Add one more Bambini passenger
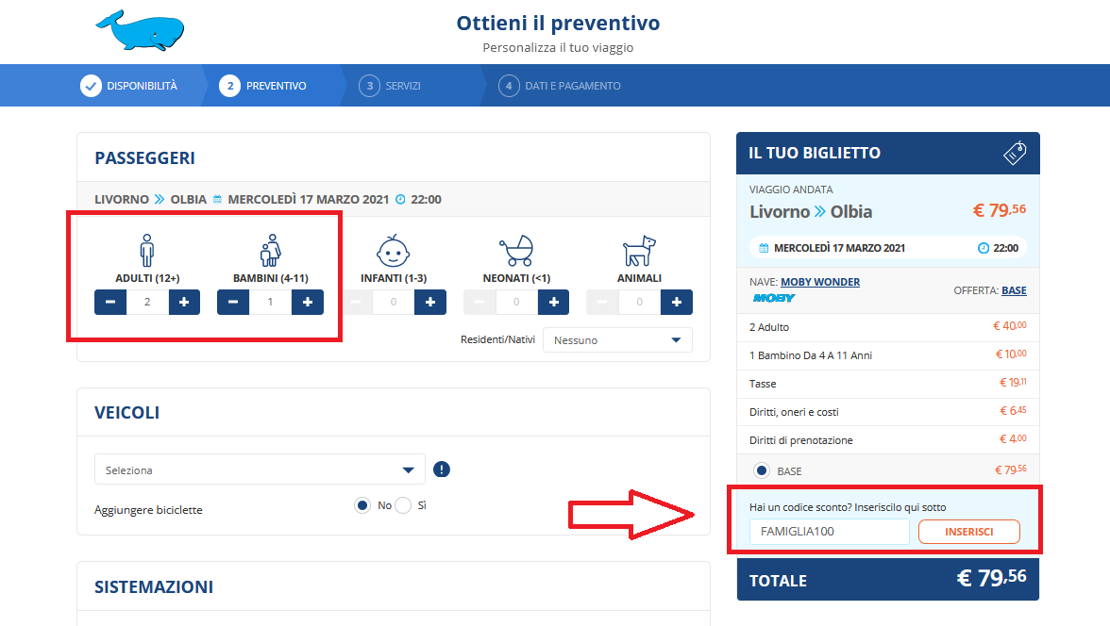 click(307, 302)
